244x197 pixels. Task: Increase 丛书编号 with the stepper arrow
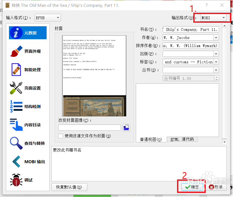click(217, 77)
